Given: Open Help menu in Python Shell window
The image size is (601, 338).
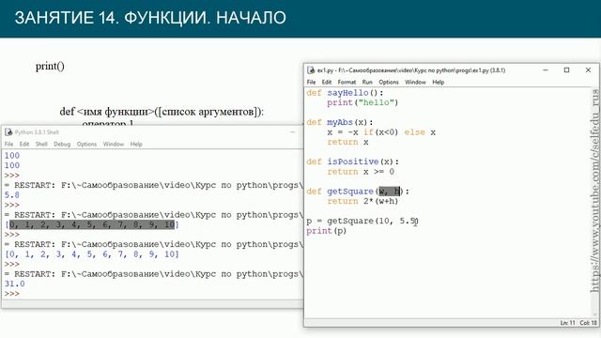Looking at the screenshot, I should pos(136,144).
